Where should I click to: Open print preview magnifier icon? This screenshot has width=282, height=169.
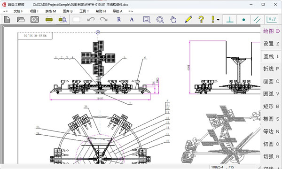click(63, 19)
